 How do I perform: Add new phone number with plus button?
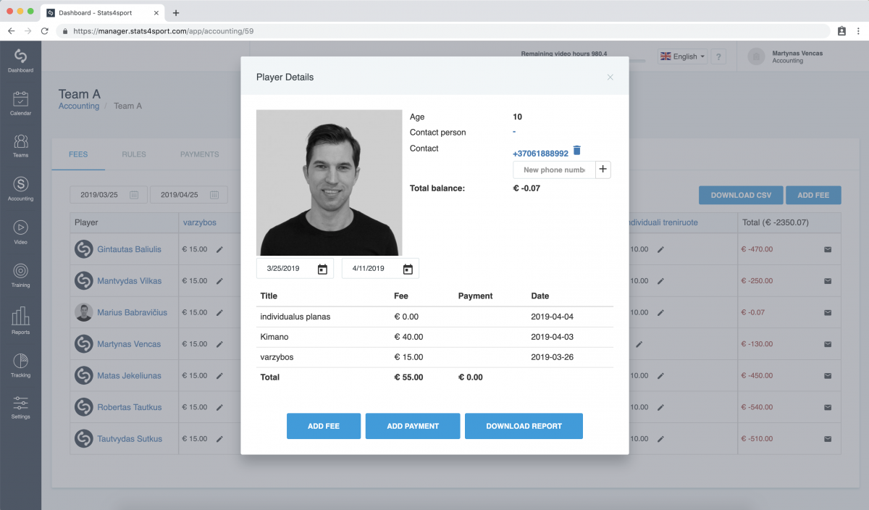(603, 170)
